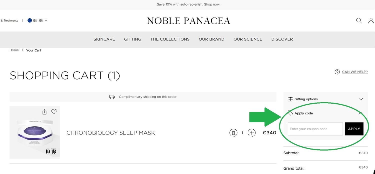Image resolution: width=375 pixels, height=174 pixels.
Task: Click Home in the breadcrumb trail
Action: pyautogui.click(x=14, y=50)
